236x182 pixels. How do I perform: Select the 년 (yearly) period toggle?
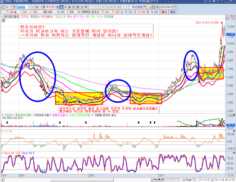(73, 7)
